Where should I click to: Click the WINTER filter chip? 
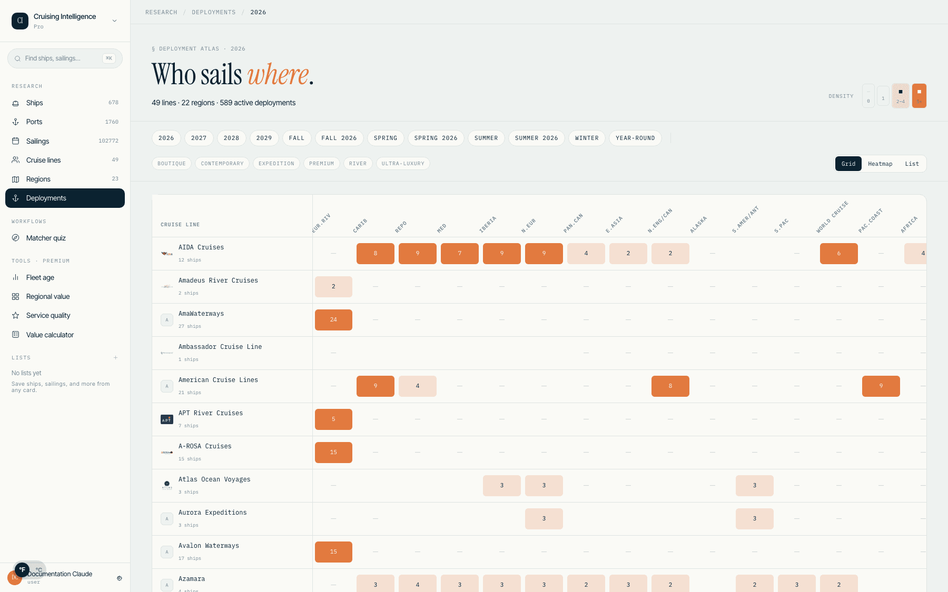point(587,138)
